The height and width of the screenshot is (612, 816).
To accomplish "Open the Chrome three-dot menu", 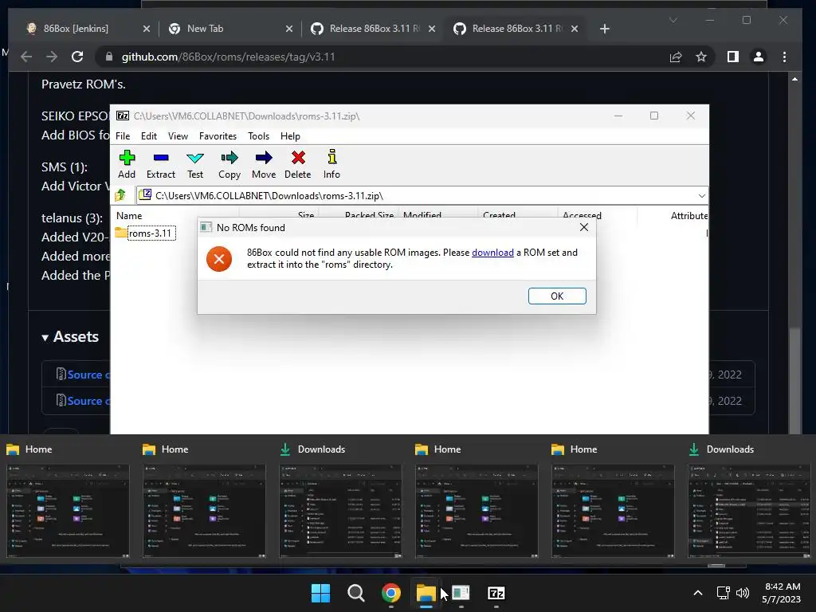I will pyautogui.click(x=784, y=57).
